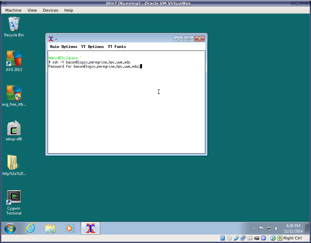Viewport: 311px width, 243px height.
Task: Open Windows Media Player from the taskbar
Action: point(70,228)
